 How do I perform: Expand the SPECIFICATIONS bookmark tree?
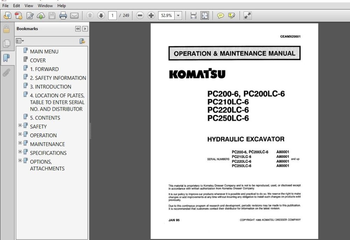click(x=20, y=151)
